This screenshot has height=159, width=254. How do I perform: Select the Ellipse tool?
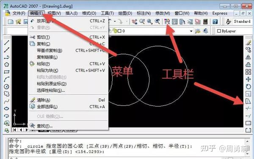(x=6, y=109)
